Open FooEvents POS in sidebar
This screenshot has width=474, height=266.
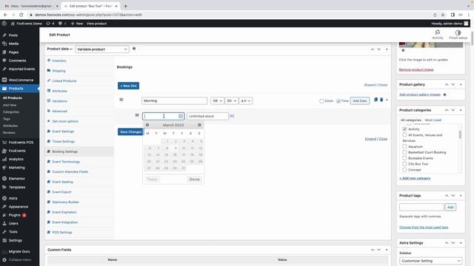click(20, 142)
